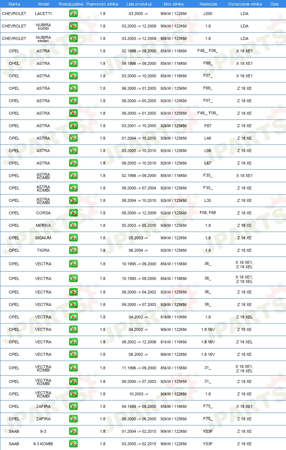Click the 'F08, F68' body cell

[208, 213]
